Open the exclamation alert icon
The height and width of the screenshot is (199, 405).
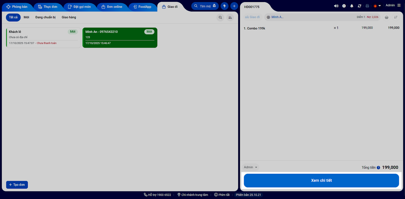point(344,6)
